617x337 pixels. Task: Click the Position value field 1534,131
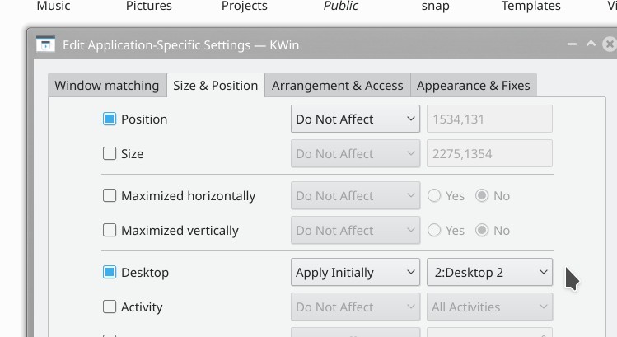pos(489,119)
